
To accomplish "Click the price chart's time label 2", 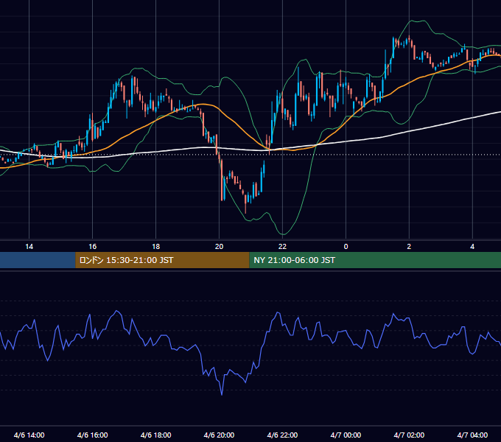I will 409,247.
